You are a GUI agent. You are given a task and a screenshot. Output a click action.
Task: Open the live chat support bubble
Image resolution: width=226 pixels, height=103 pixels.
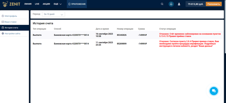pos(214,91)
